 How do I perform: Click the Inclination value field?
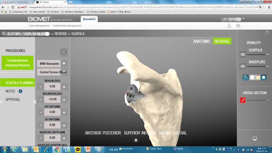coord(52,99)
